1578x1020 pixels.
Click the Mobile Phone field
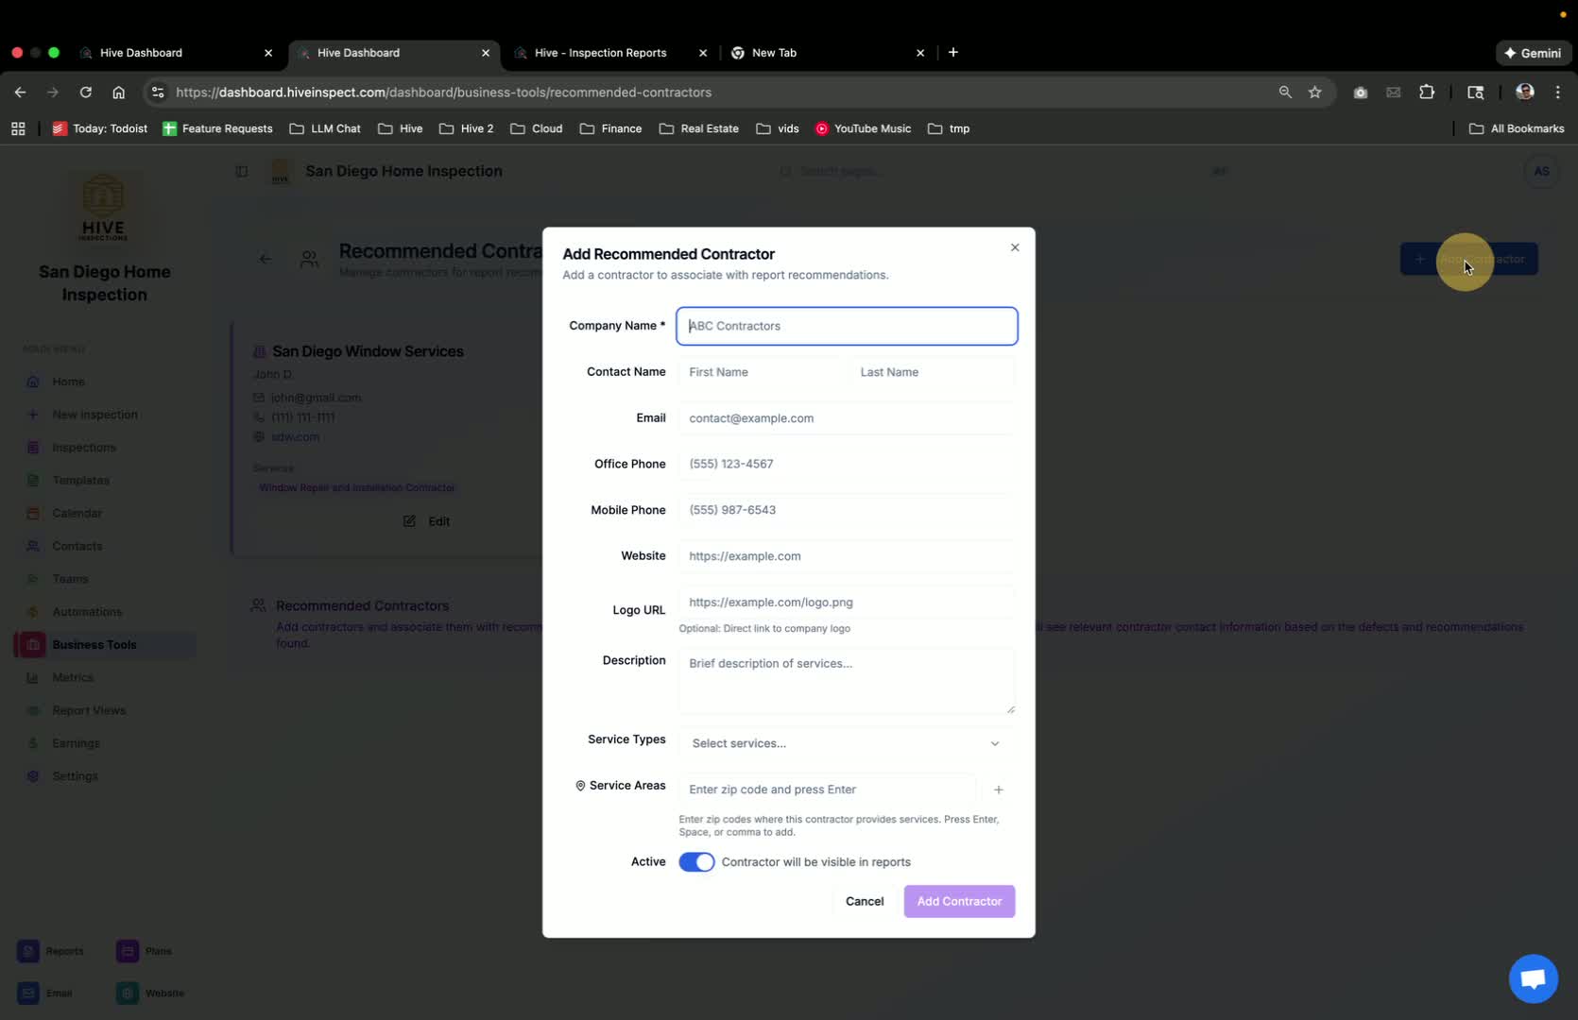click(847, 510)
